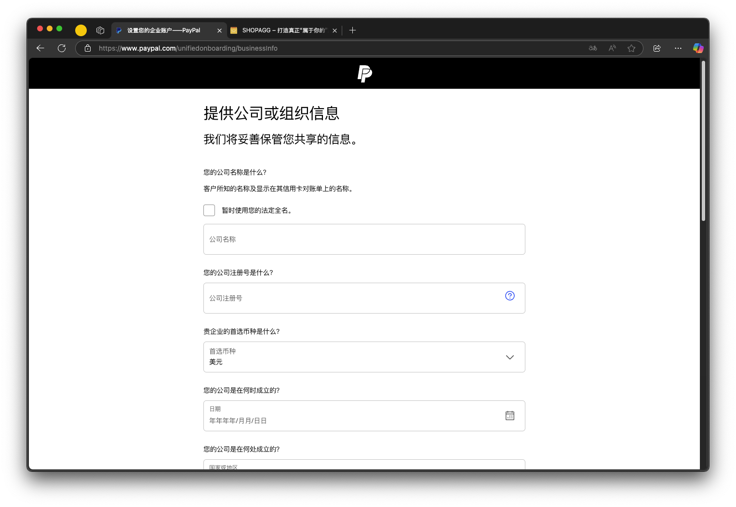The width and height of the screenshot is (736, 507).
Task: Reload the page with refresh icon
Action: click(x=62, y=48)
